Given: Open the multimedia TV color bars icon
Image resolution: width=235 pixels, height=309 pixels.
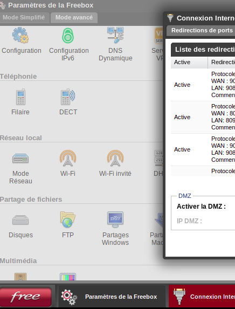Looking at the screenshot, I should 68,277.
